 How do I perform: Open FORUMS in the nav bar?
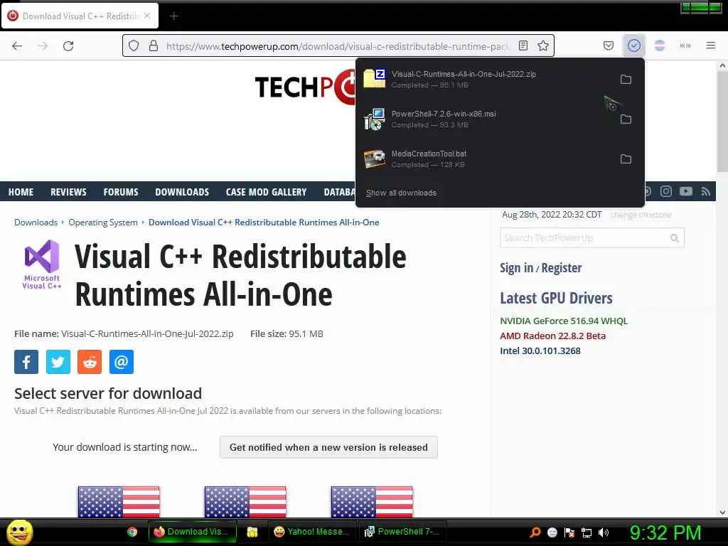(121, 192)
